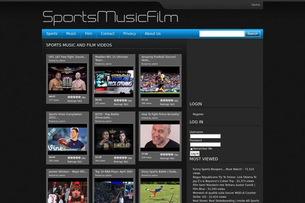Open the Sports menu item
305x203 pixels.
click(52, 33)
